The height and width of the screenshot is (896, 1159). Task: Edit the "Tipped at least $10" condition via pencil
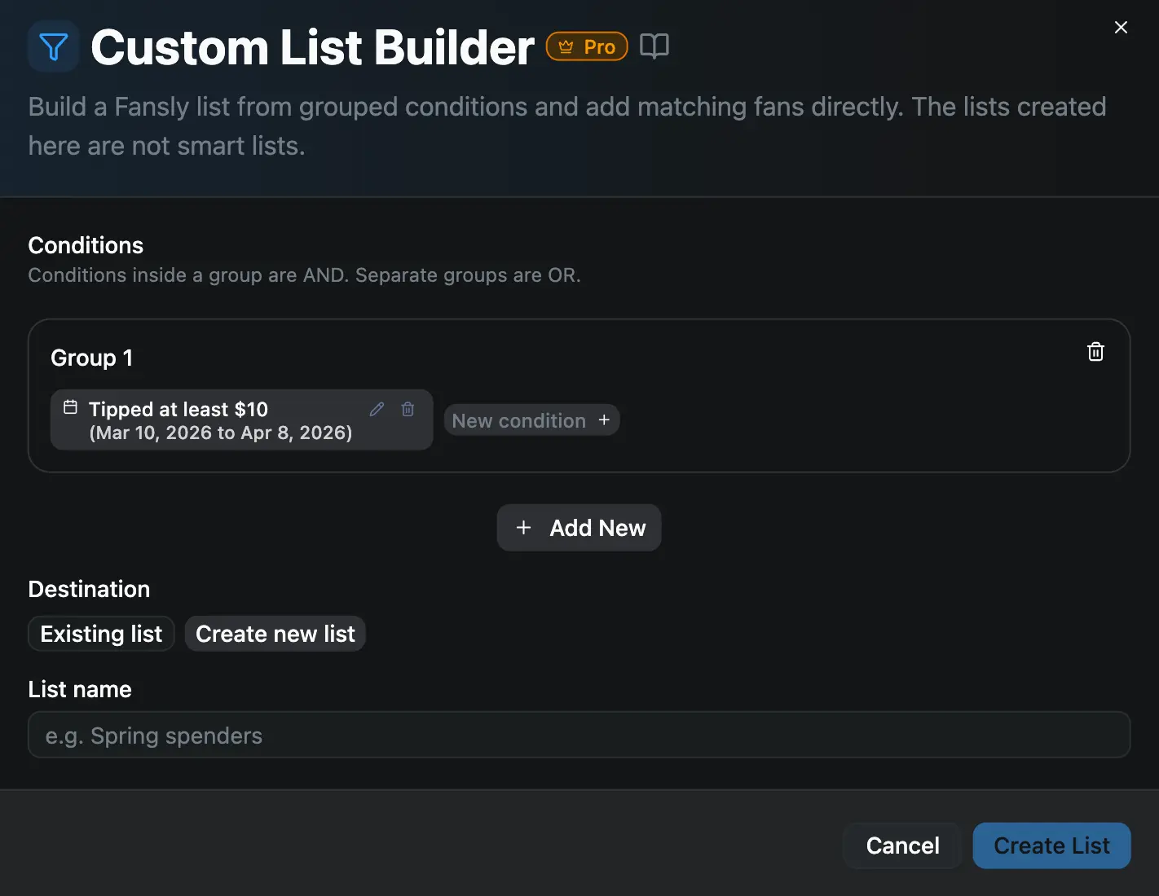click(377, 409)
